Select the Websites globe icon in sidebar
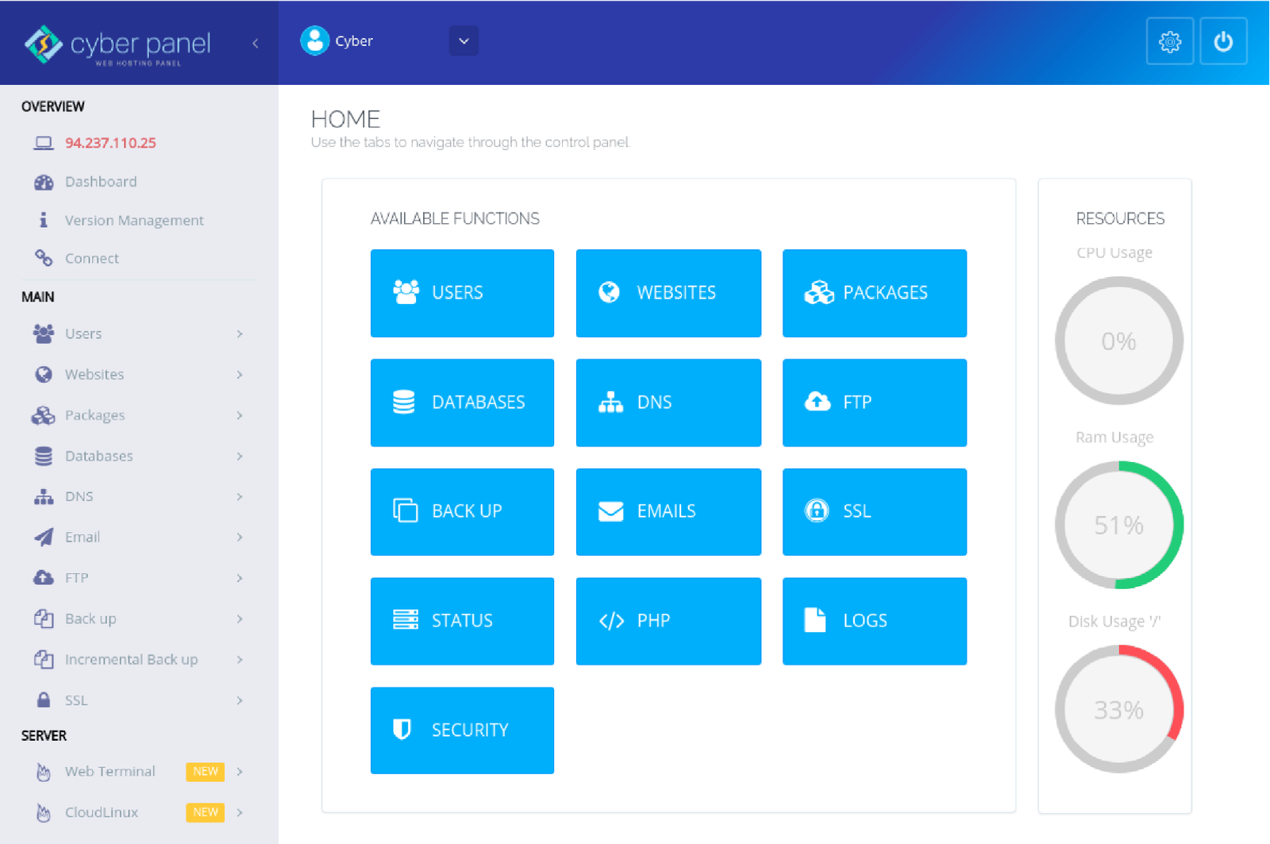This screenshot has width=1270, height=844. coord(44,374)
